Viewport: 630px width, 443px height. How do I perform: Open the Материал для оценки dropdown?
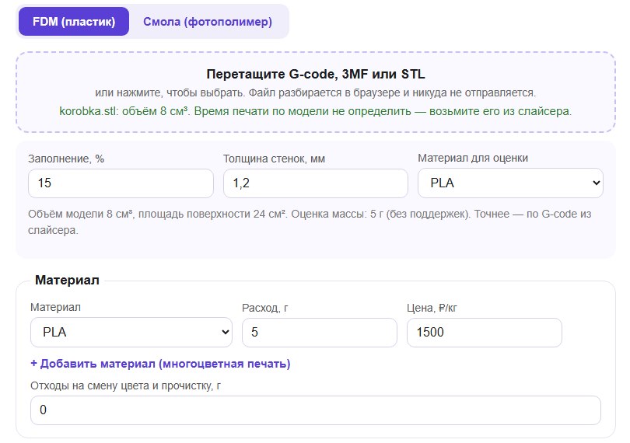(x=510, y=183)
